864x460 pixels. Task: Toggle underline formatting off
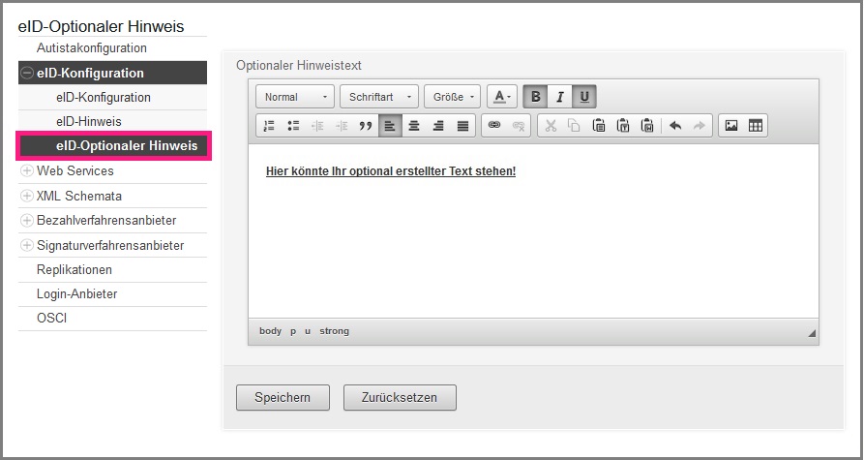[584, 97]
